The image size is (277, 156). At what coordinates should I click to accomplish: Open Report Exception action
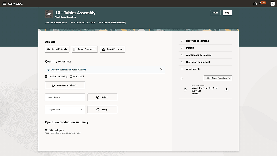113,49
